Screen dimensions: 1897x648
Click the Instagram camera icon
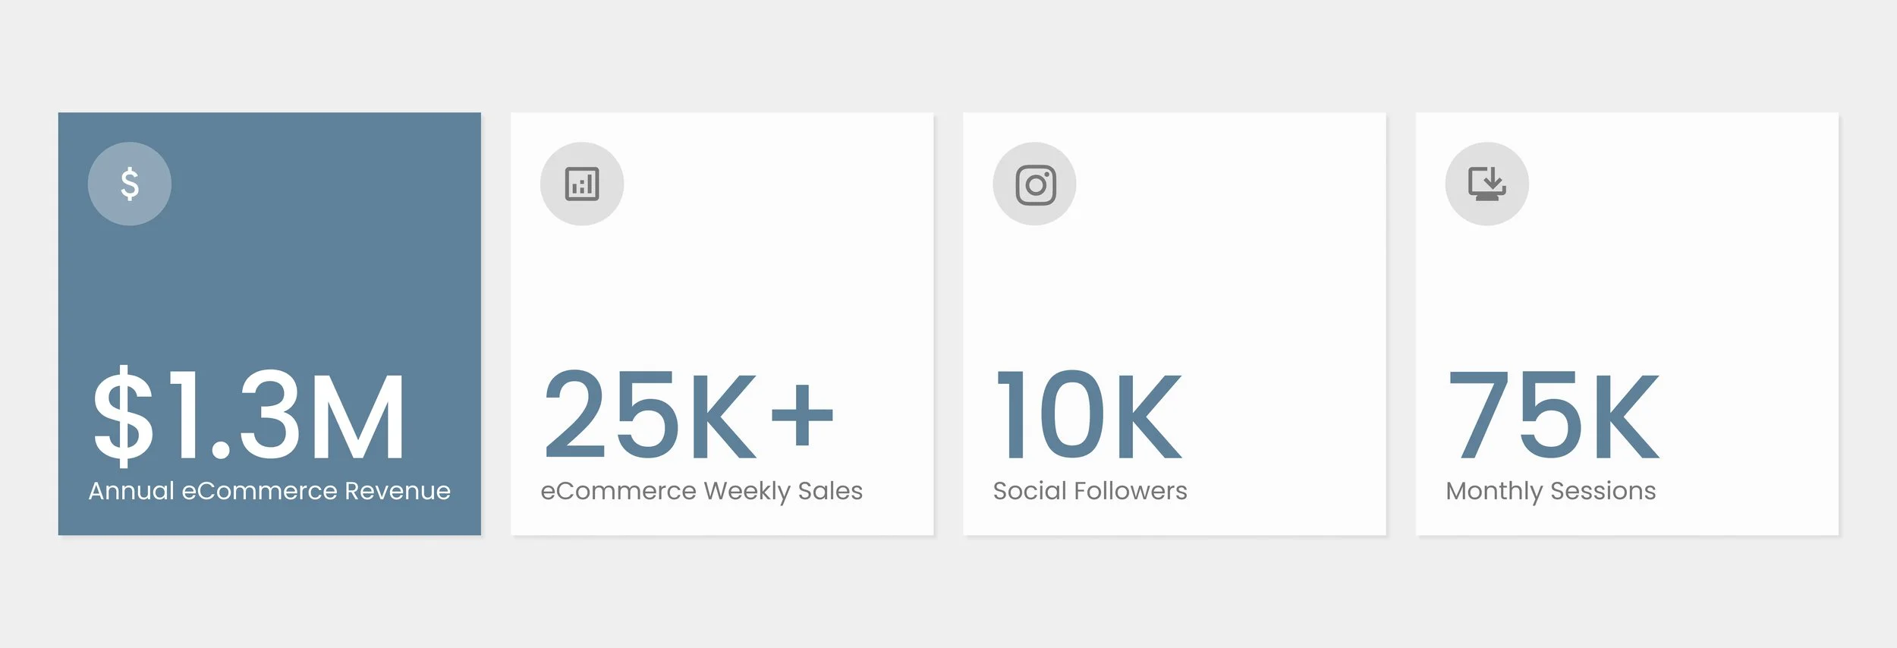tap(1035, 184)
